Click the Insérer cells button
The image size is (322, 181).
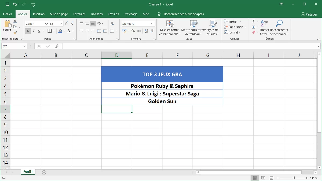coord(233,21)
